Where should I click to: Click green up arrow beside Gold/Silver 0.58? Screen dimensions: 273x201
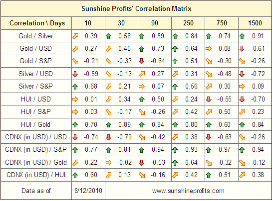108,36
